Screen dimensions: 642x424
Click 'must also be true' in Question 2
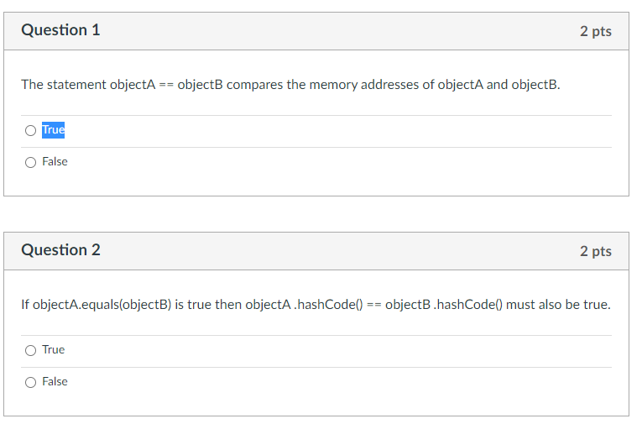(558, 305)
